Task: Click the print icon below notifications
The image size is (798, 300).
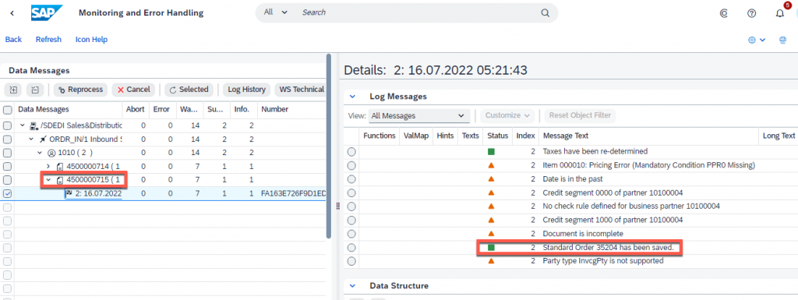Action: click(x=782, y=40)
